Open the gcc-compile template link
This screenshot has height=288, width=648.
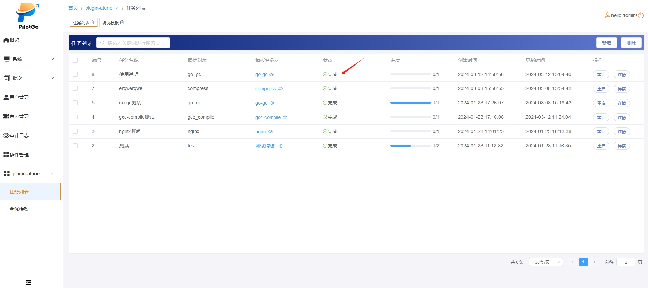[268, 117]
